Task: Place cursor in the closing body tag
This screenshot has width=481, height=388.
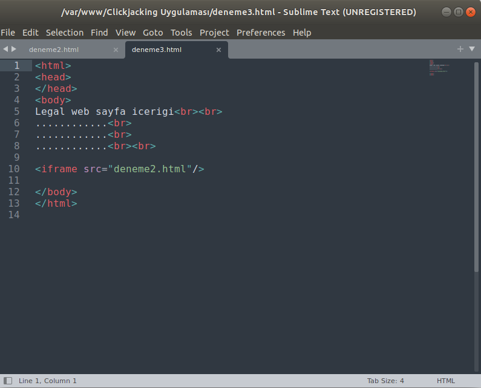Action: [x=56, y=192]
